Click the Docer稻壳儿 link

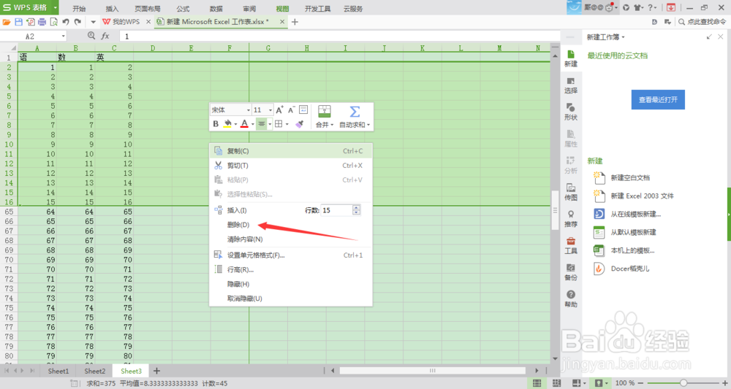(630, 269)
